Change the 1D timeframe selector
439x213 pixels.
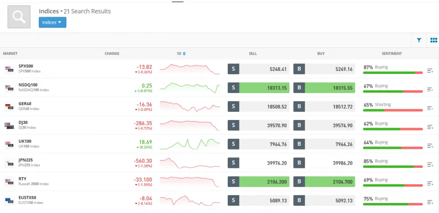click(181, 54)
